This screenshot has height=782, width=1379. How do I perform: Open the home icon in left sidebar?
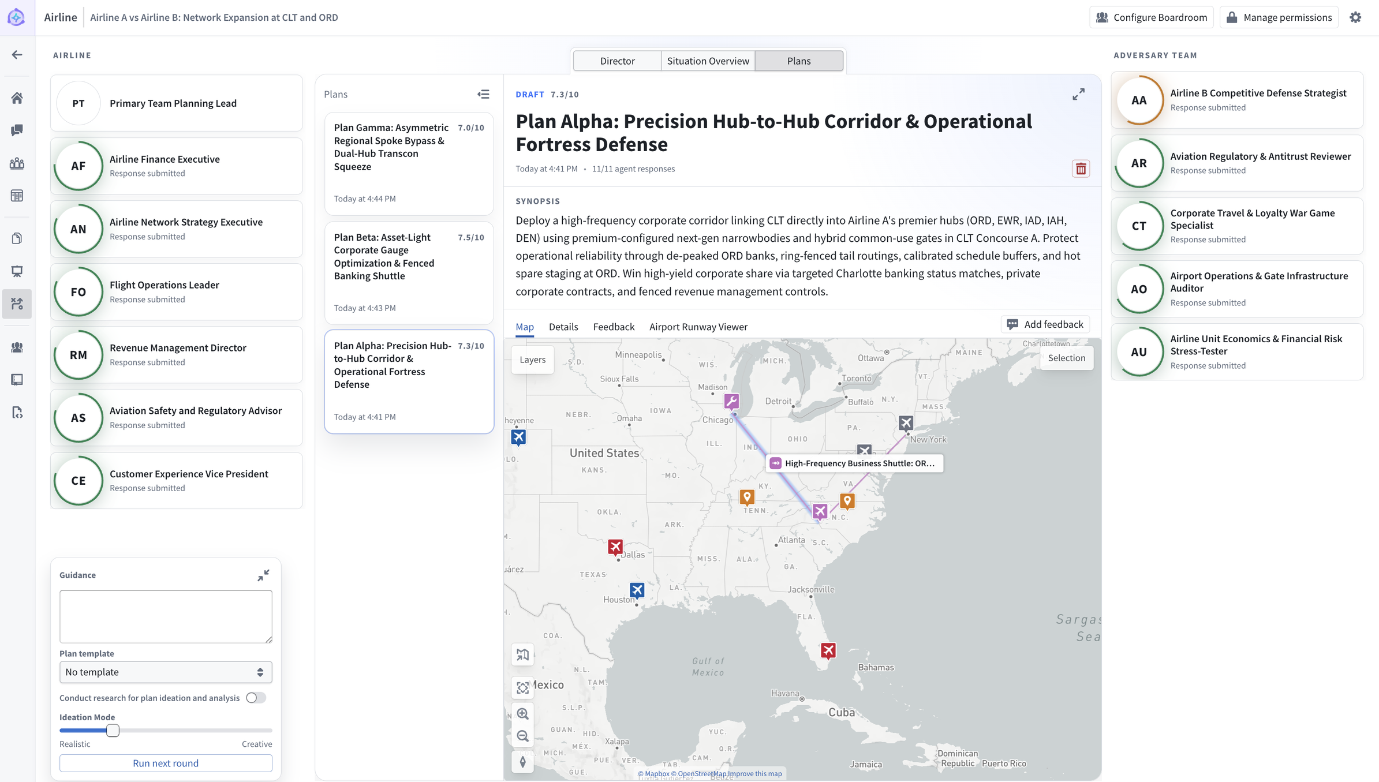(x=17, y=98)
